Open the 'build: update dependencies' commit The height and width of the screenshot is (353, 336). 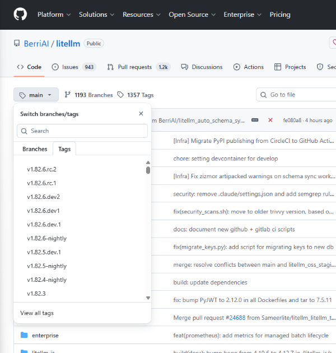(x=210, y=282)
